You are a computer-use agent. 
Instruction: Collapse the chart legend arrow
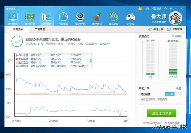tap(90, 61)
